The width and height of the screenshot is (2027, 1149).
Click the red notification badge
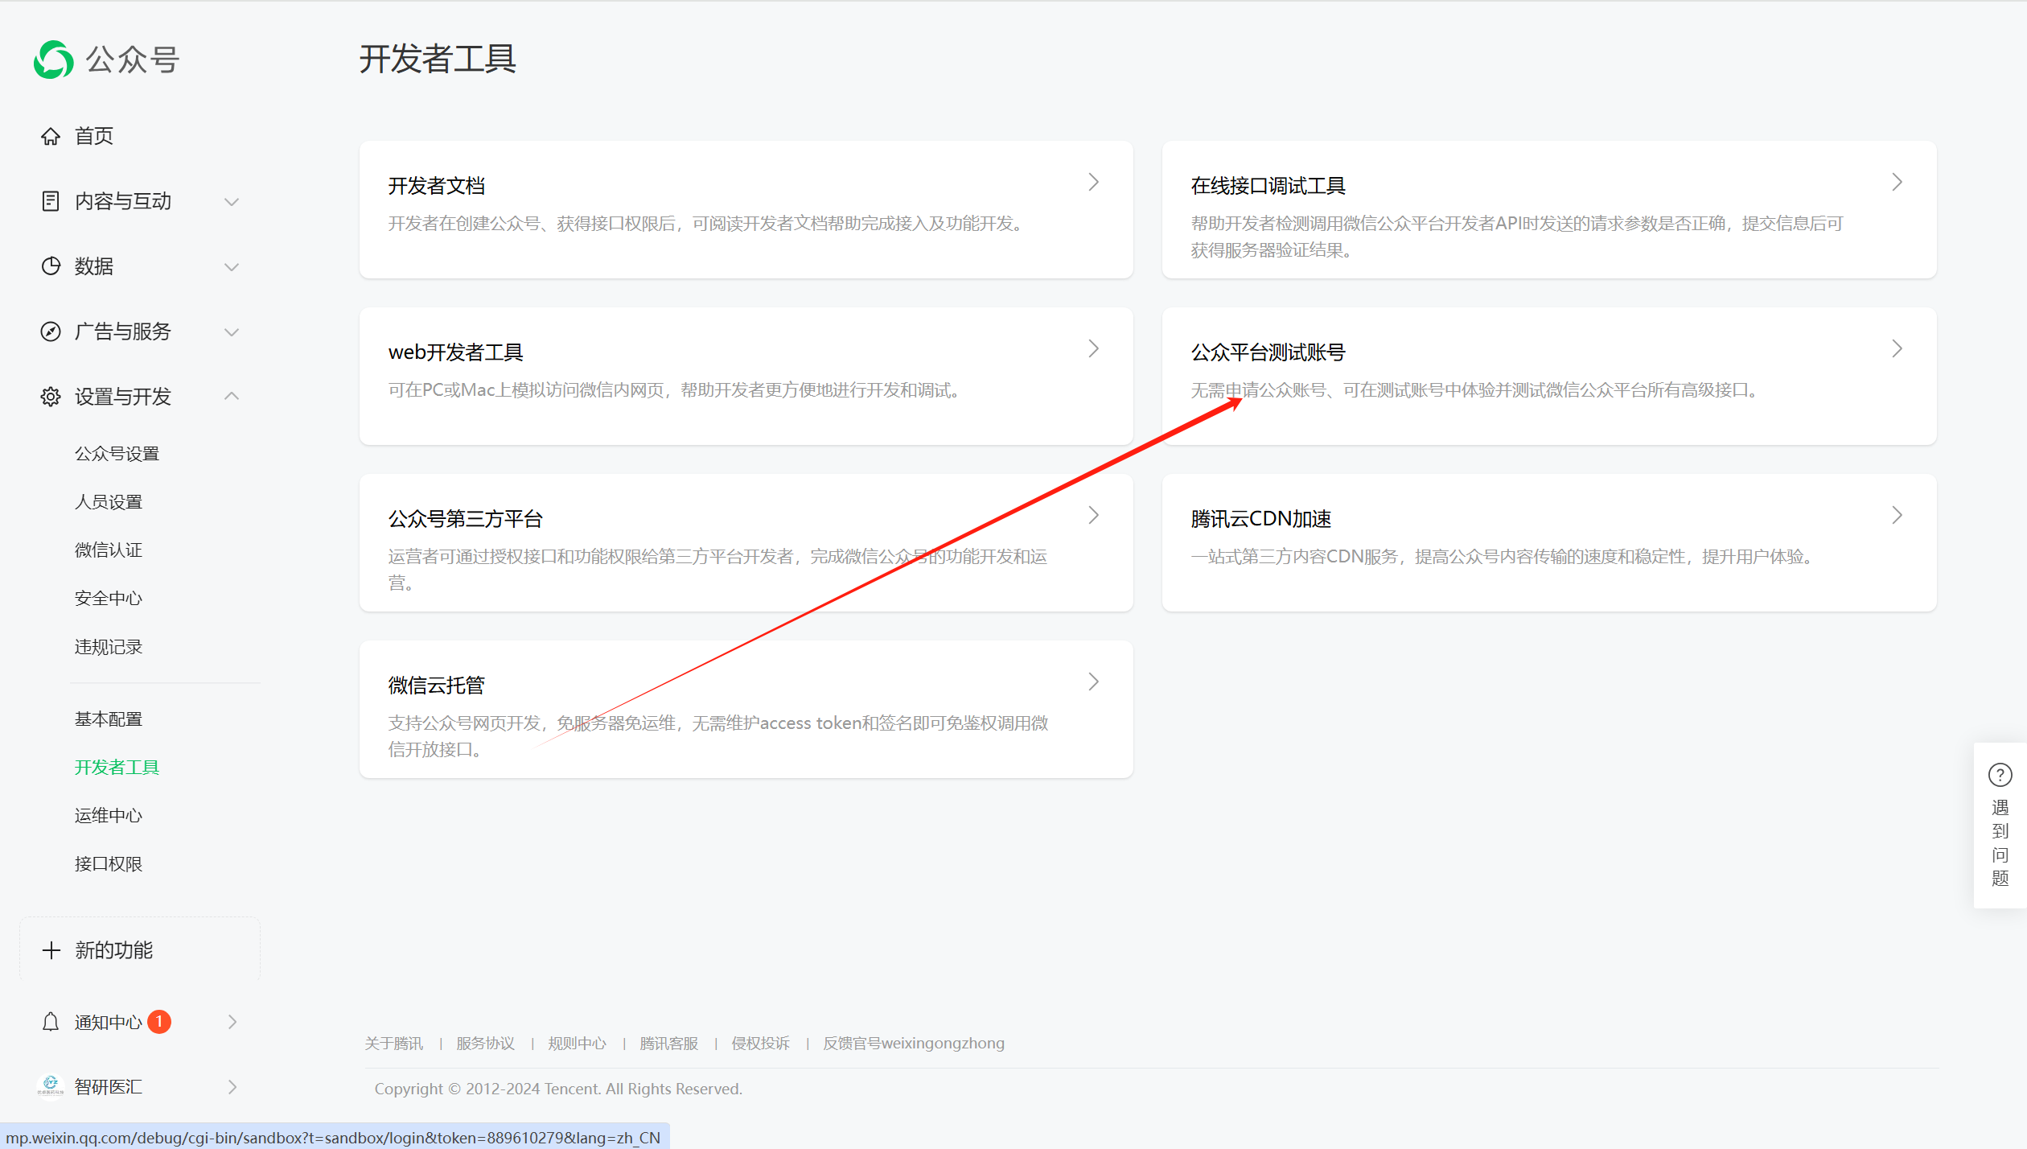(x=160, y=1021)
